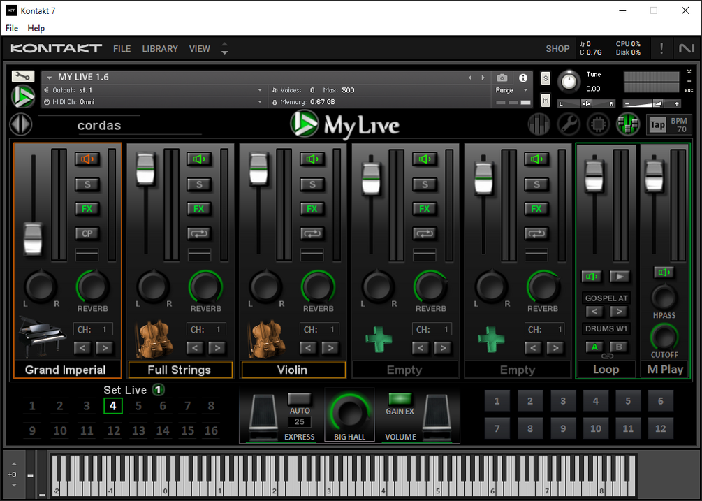This screenshot has width=702, height=501.
Task: Click the exclamation warning icon in header
Action: 661,48
